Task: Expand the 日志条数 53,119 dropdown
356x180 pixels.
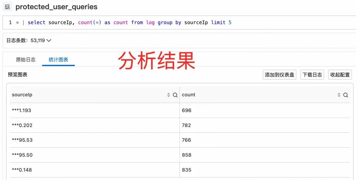Action: point(49,41)
